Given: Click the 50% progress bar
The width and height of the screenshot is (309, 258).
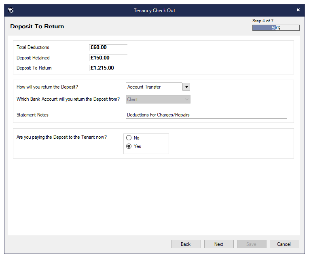Looking at the screenshot, I should [276, 28].
